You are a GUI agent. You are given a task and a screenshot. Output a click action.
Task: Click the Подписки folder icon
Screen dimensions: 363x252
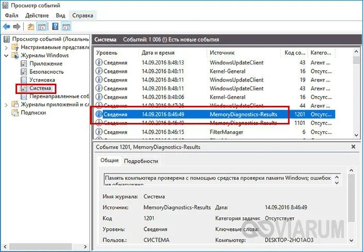pos(15,113)
